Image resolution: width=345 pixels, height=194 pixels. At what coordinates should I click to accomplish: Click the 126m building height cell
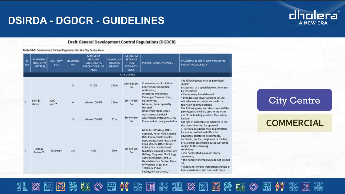click(114, 102)
